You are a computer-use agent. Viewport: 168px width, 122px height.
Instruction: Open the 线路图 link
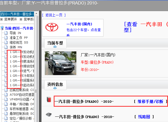click(x=144, y=117)
